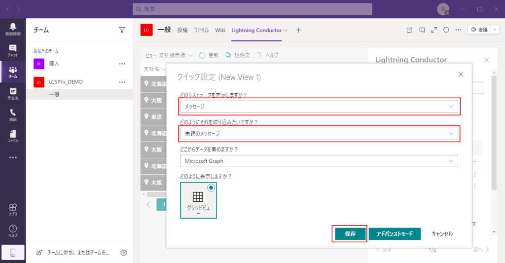Open the Calls phone icon

coord(13,114)
